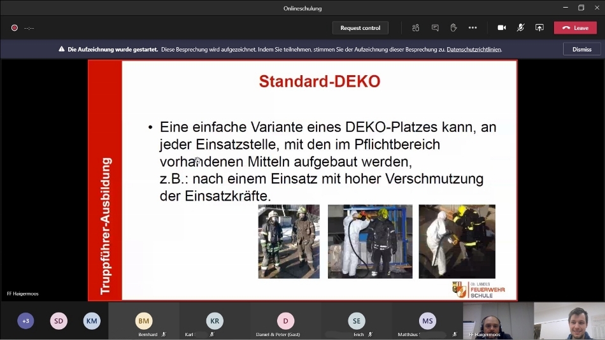Open the Datenschutzrichtlinien link
The height and width of the screenshot is (340, 605).
coord(474,49)
